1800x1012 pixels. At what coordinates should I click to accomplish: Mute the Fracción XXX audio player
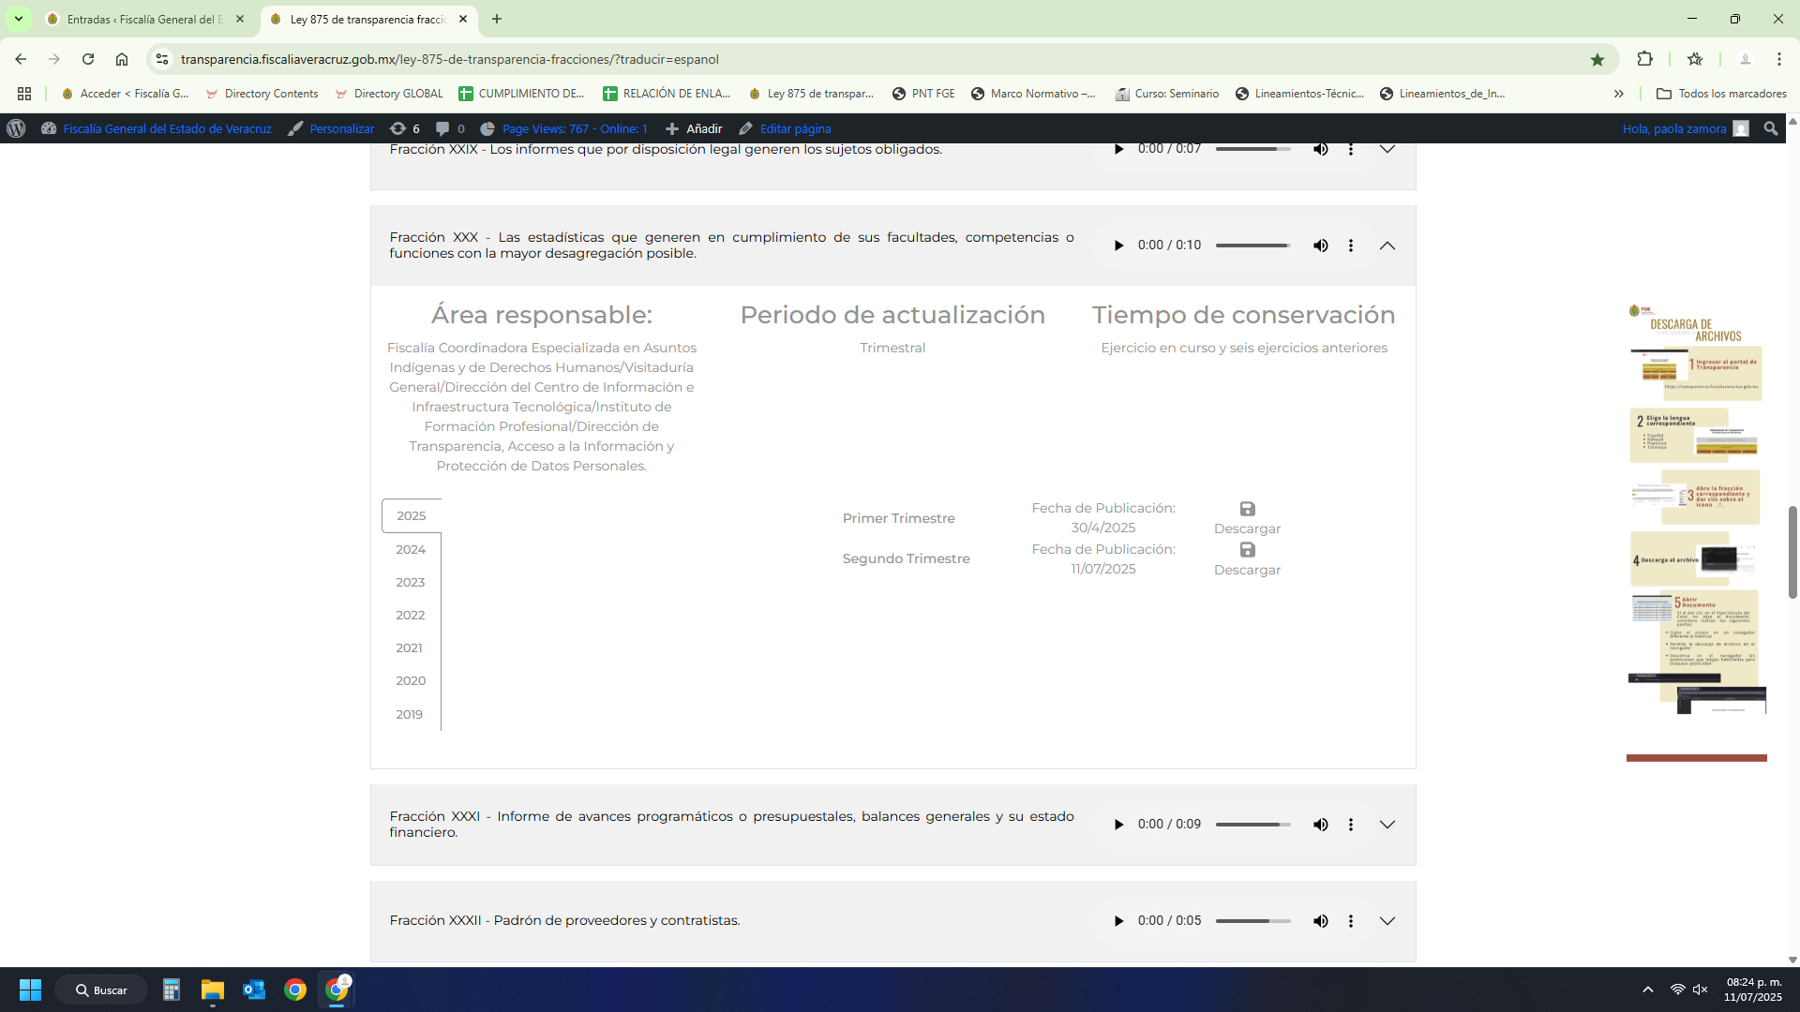(1320, 246)
